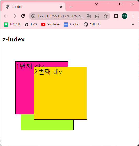139x146 pixels.
Task: Go back using the browser back arrow
Action: pyautogui.click(x=6, y=16)
